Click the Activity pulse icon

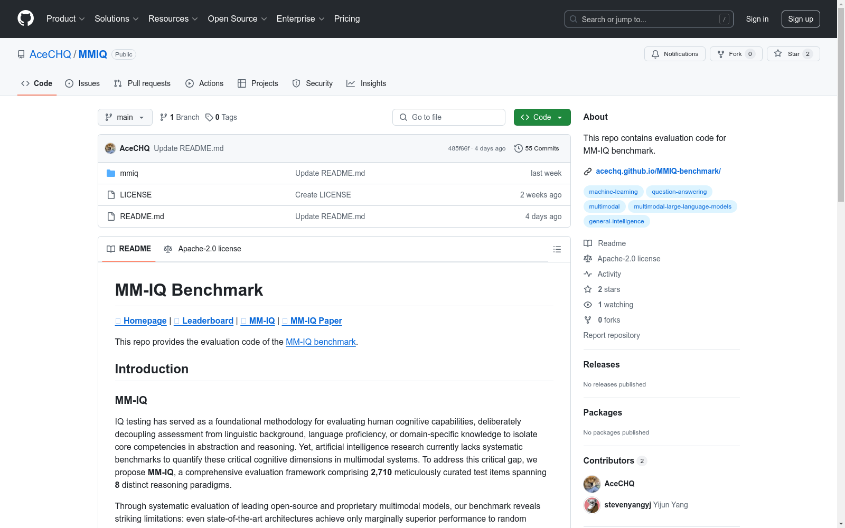pos(588,274)
